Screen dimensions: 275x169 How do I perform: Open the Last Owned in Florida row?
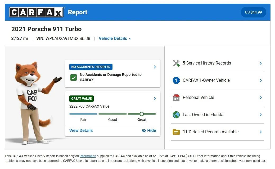(x=217, y=115)
